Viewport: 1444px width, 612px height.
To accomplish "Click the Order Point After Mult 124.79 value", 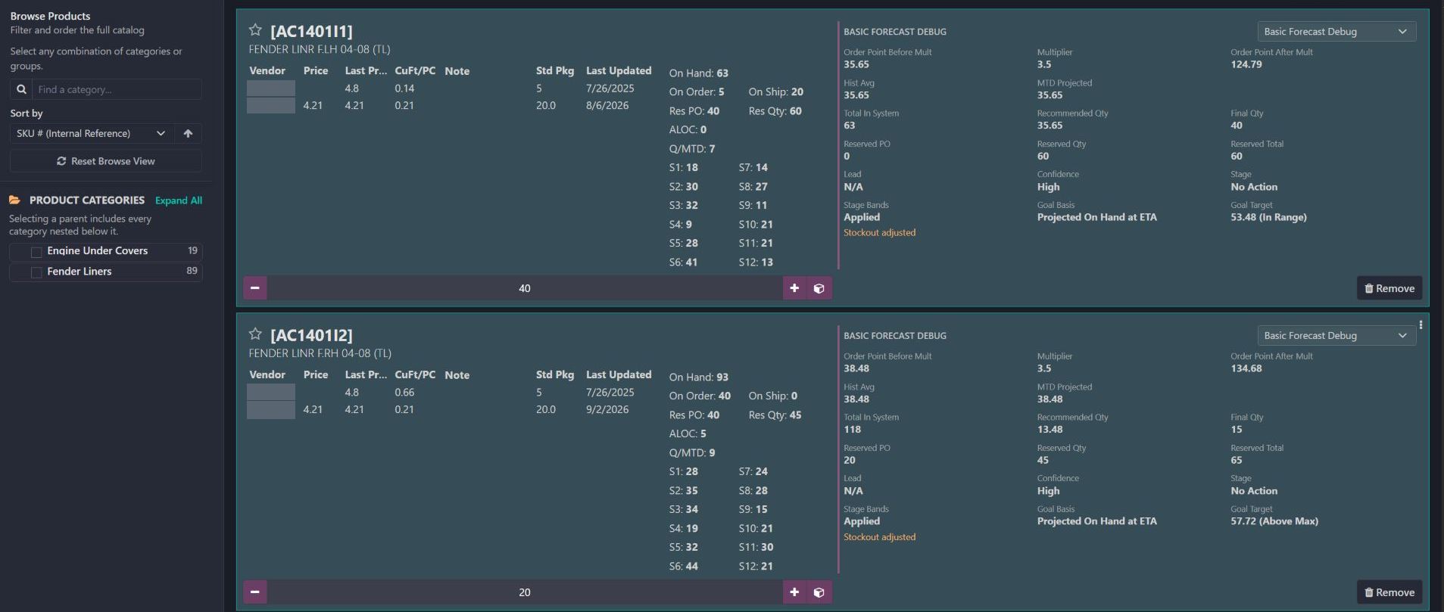I will tap(1246, 65).
